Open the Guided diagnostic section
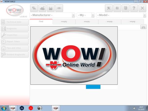 pyautogui.click(x=15, y=55)
